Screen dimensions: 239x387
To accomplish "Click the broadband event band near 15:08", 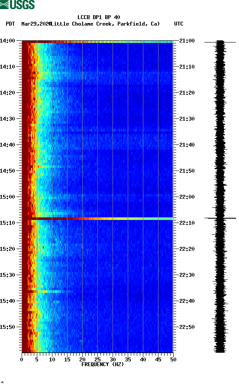I will pos(97,219).
